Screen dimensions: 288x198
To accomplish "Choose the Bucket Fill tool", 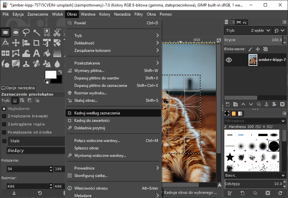I will coord(47,53).
